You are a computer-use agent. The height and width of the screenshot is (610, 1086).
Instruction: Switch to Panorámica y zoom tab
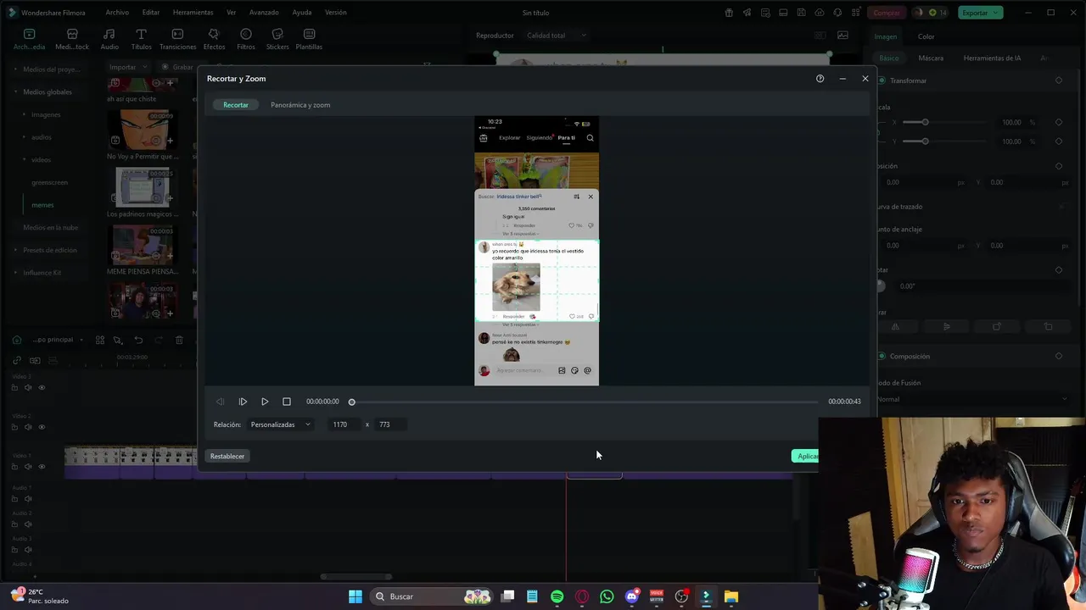pos(300,105)
